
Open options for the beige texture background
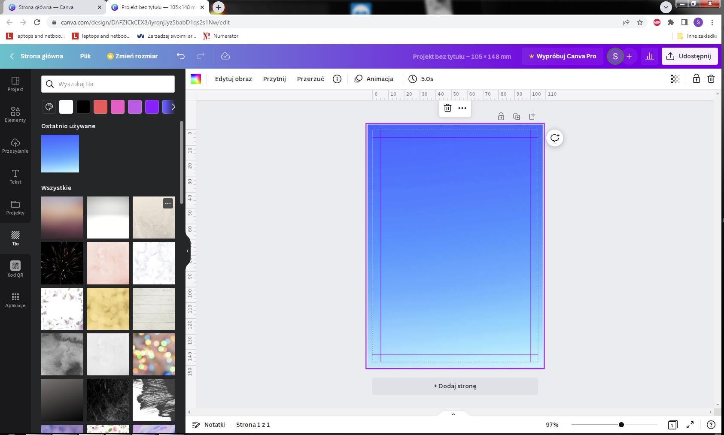168,203
